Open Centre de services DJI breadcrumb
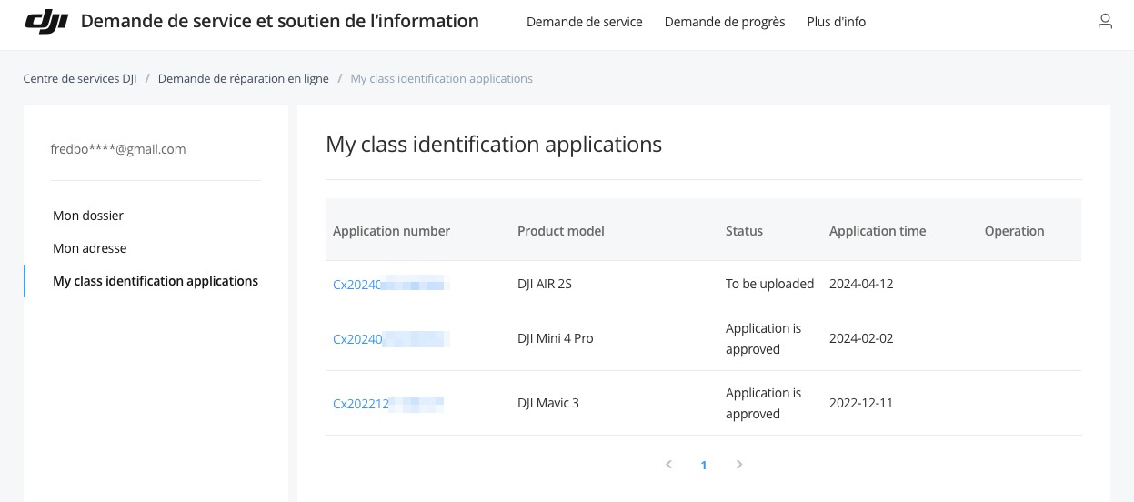 point(80,78)
